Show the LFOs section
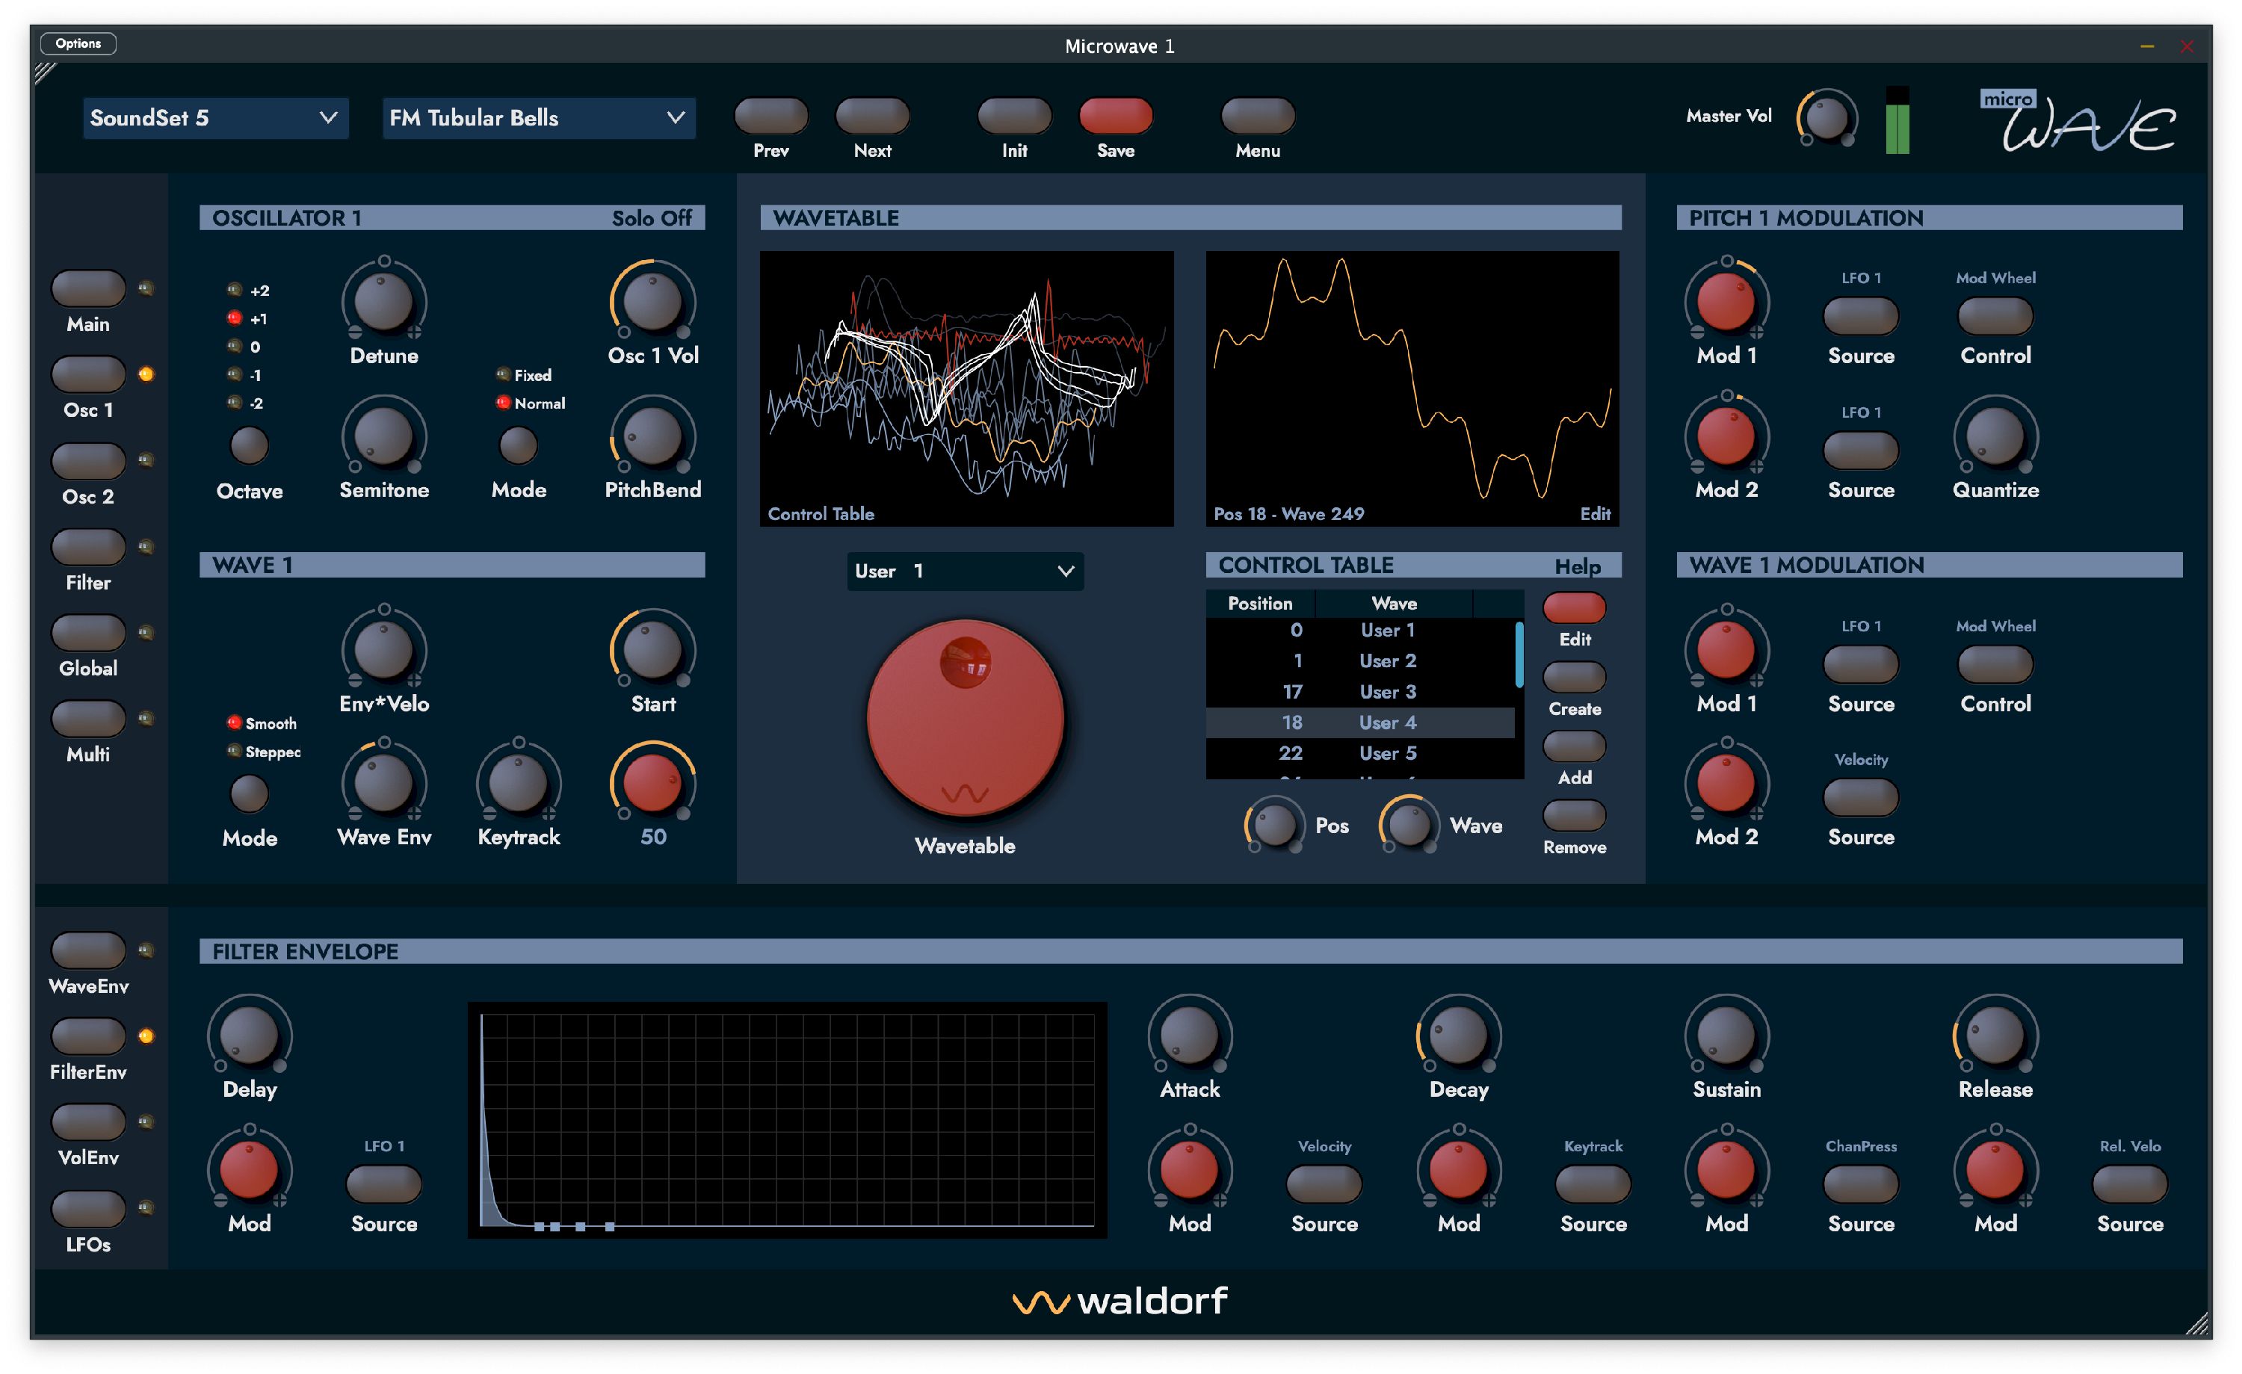 (x=88, y=1208)
